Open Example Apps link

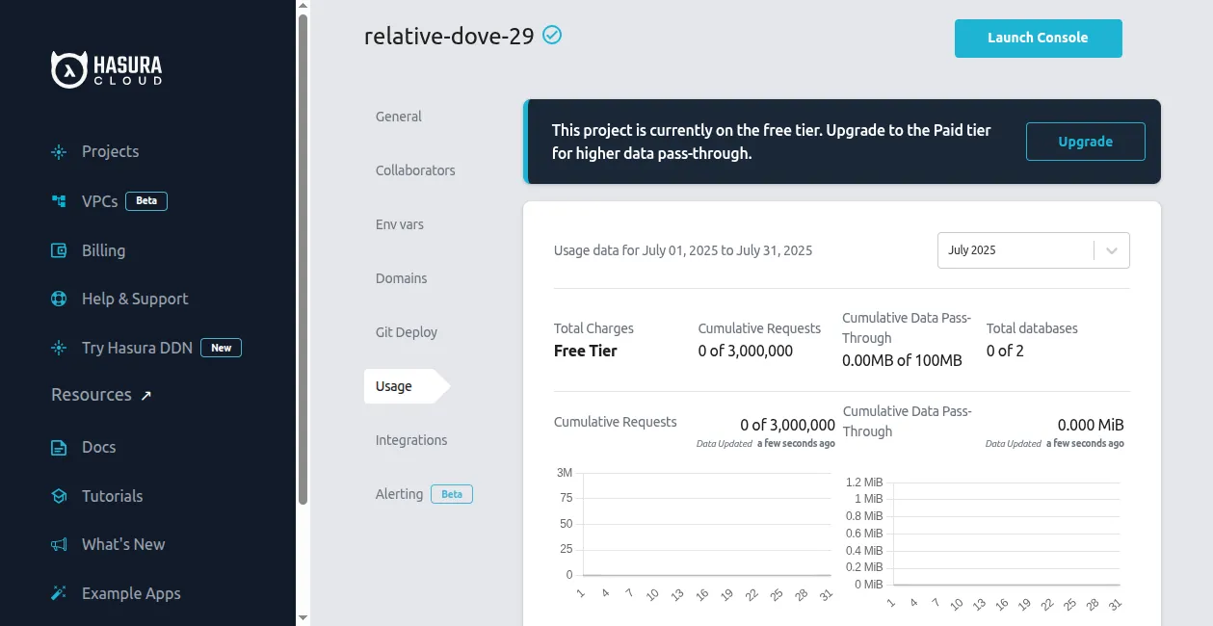[x=131, y=593]
